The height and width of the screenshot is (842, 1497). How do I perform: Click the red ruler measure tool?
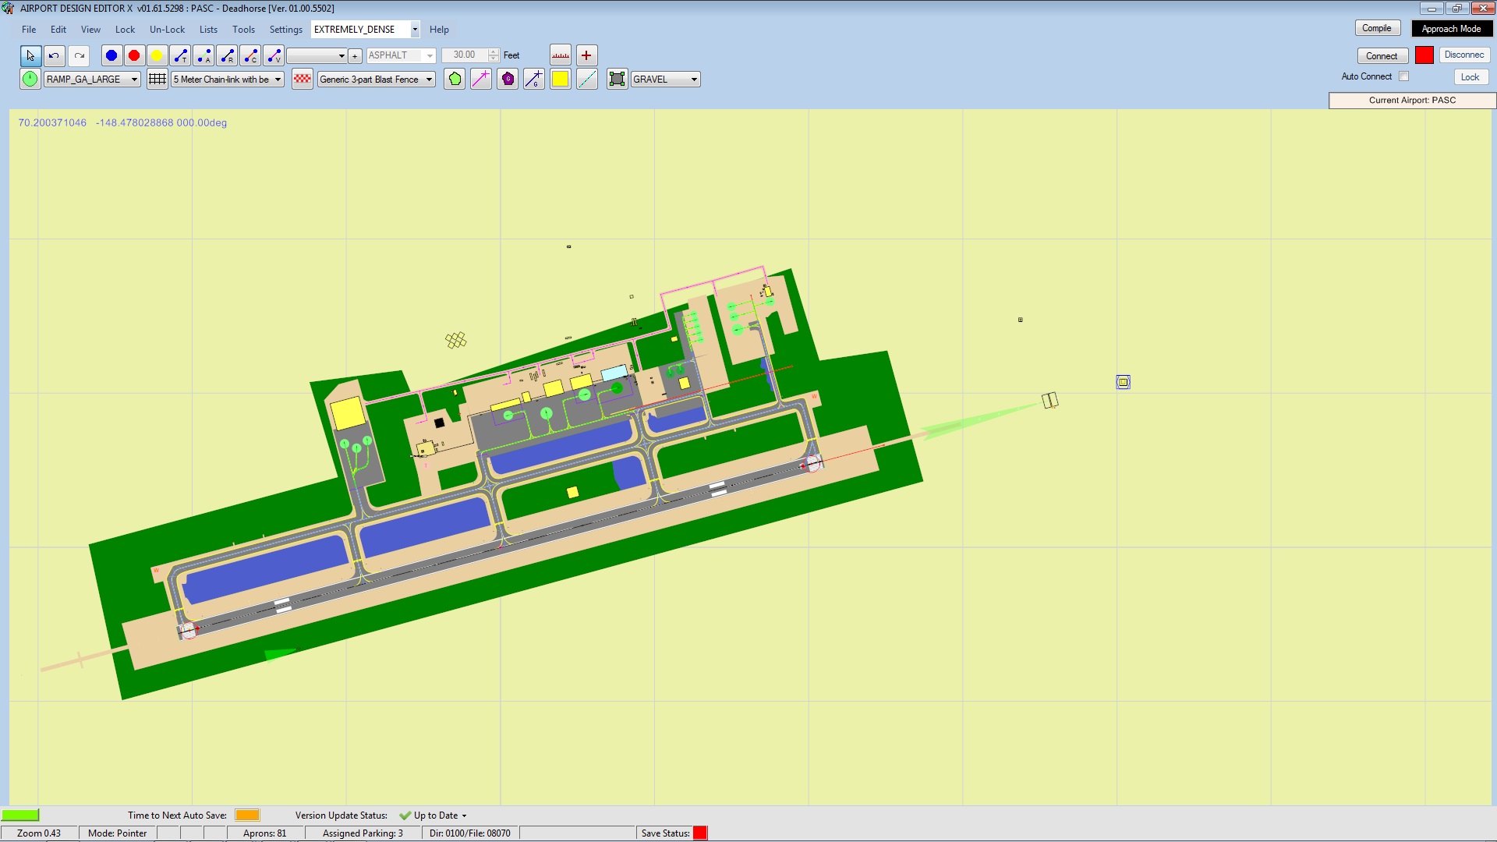[561, 55]
